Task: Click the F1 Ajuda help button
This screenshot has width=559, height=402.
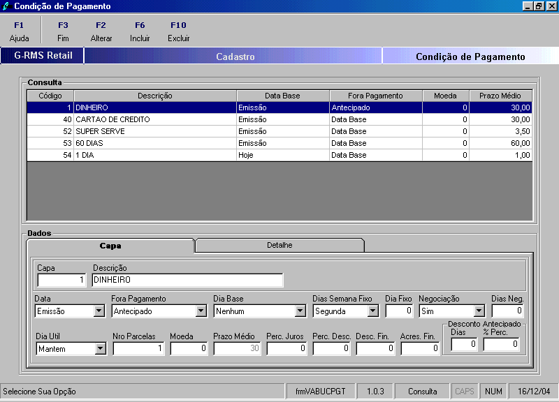Action: pyautogui.click(x=20, y=31)
